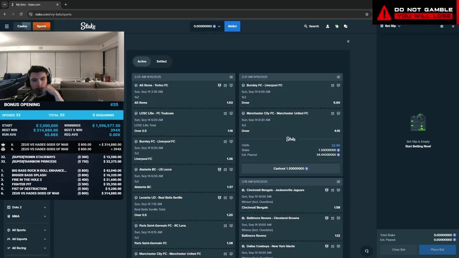Open live stream for AS Roma - Torino FC
The height and width of the screenshot is (258, 459).
(219, 85)
